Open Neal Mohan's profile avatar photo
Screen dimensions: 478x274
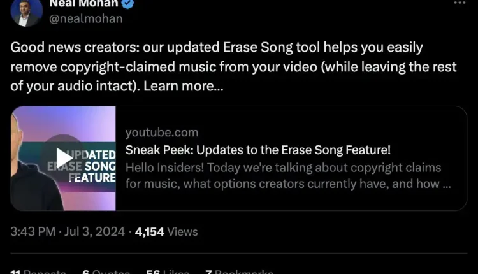click(x=27, y=12)
